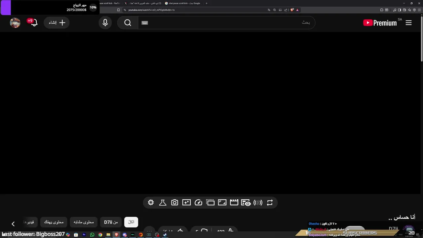Click the video title أنا حساس
Viewport: 423px width, 238px height.
pyautogui.click(x=402, y=217)
